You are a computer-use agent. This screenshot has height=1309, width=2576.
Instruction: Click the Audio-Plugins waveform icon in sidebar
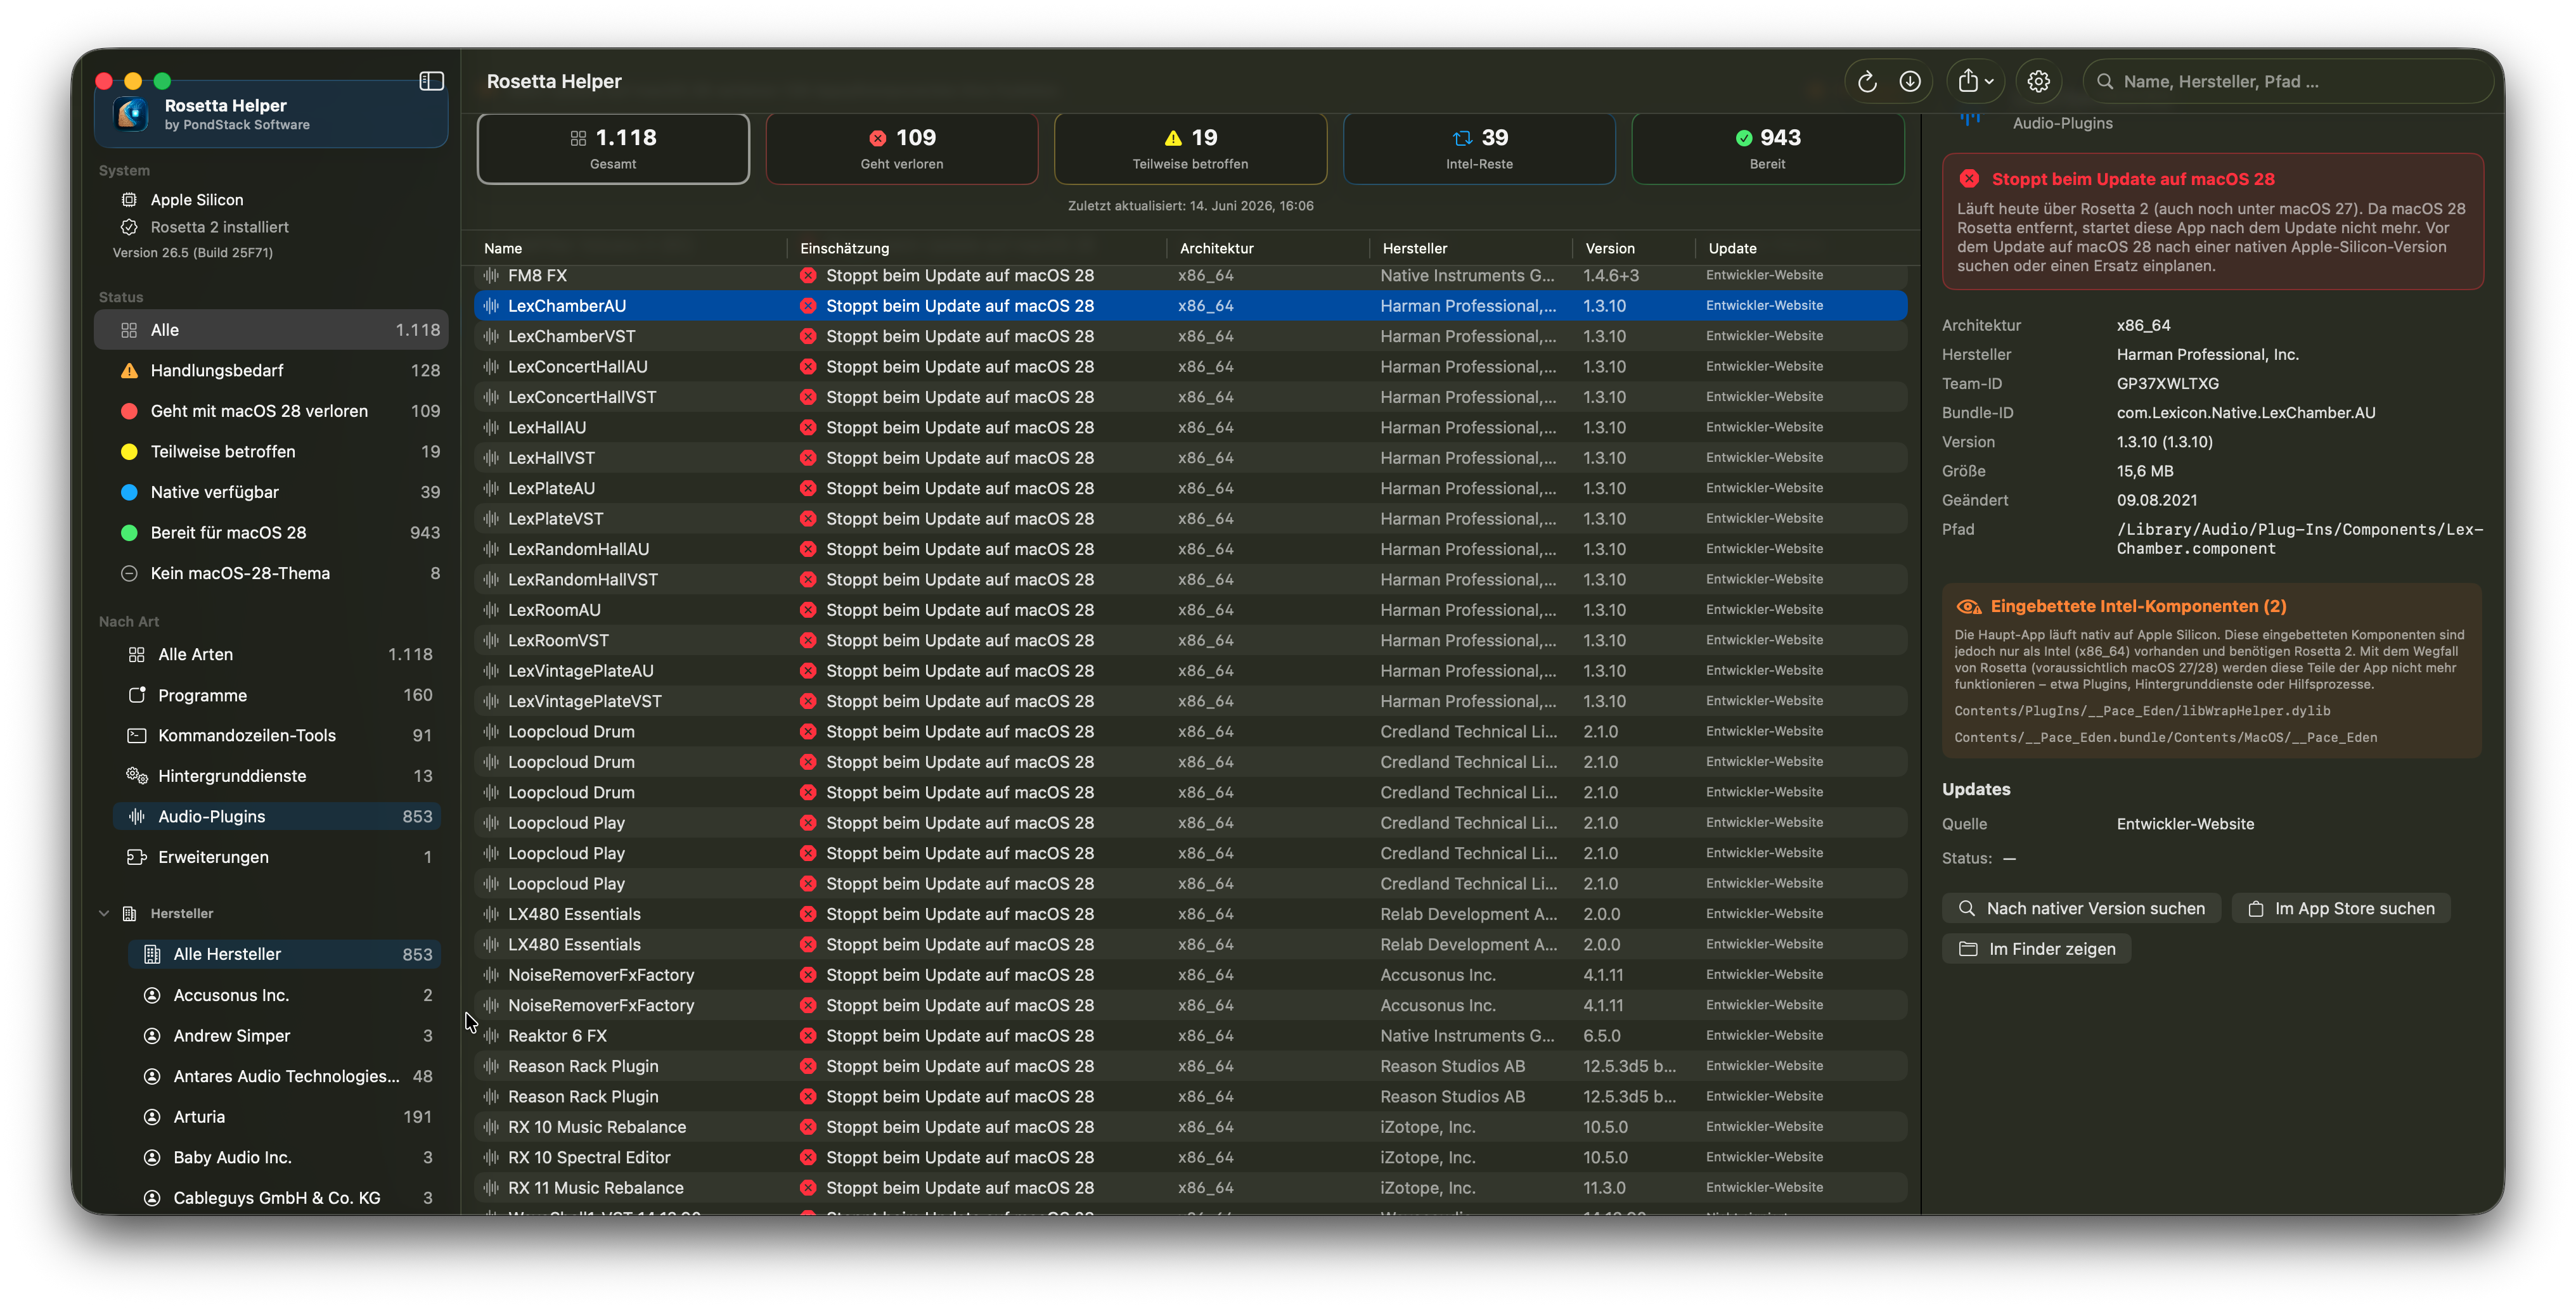[137, 816]
